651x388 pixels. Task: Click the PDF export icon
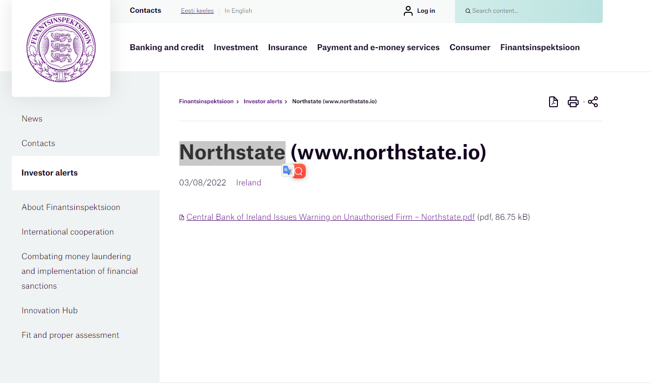pyautogui.click(x=553, y=102)
